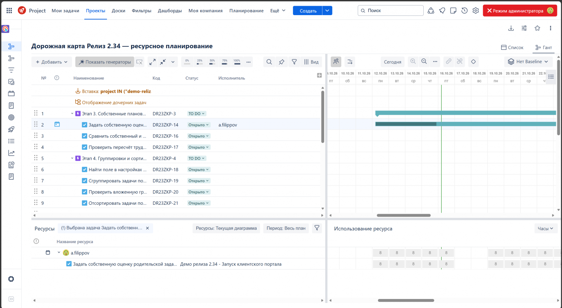This screenshot has height=308, width=562.
Task: Open the Доски menu
Action: [119, 11]
